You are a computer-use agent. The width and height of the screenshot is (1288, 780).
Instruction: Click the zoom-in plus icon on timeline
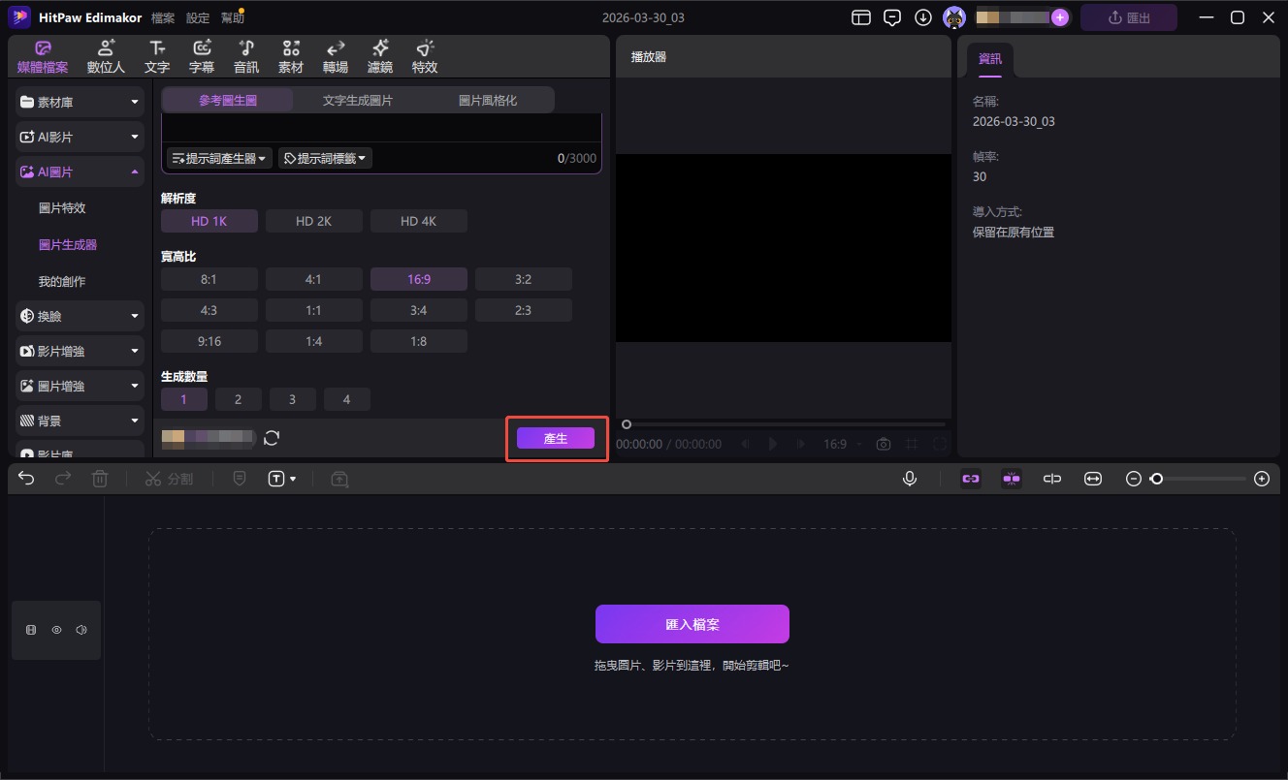click(x=1261, y=479)
